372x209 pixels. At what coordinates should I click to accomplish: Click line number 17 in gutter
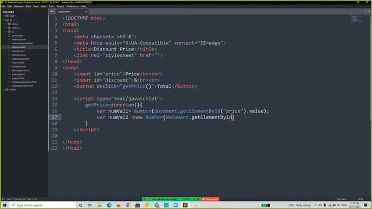pyautogui.click(x=54, y=117)
